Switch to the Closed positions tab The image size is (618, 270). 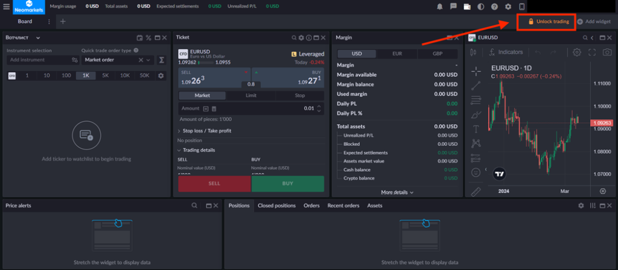pos(276,206)
